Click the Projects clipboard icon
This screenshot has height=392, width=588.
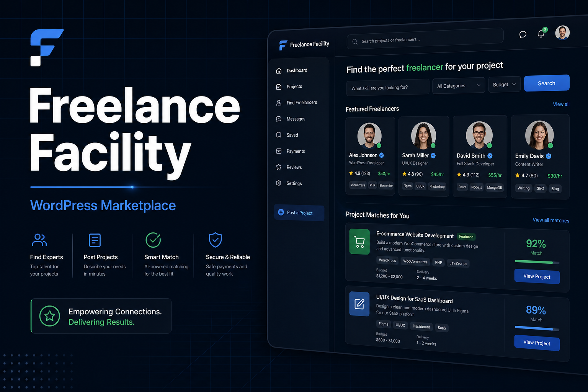pos(279,87)
